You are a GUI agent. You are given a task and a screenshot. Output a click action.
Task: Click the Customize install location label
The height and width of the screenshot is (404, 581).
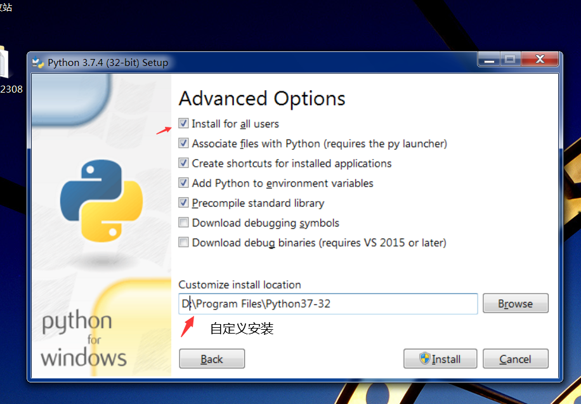pyautogui.click(x=240, y=285)
